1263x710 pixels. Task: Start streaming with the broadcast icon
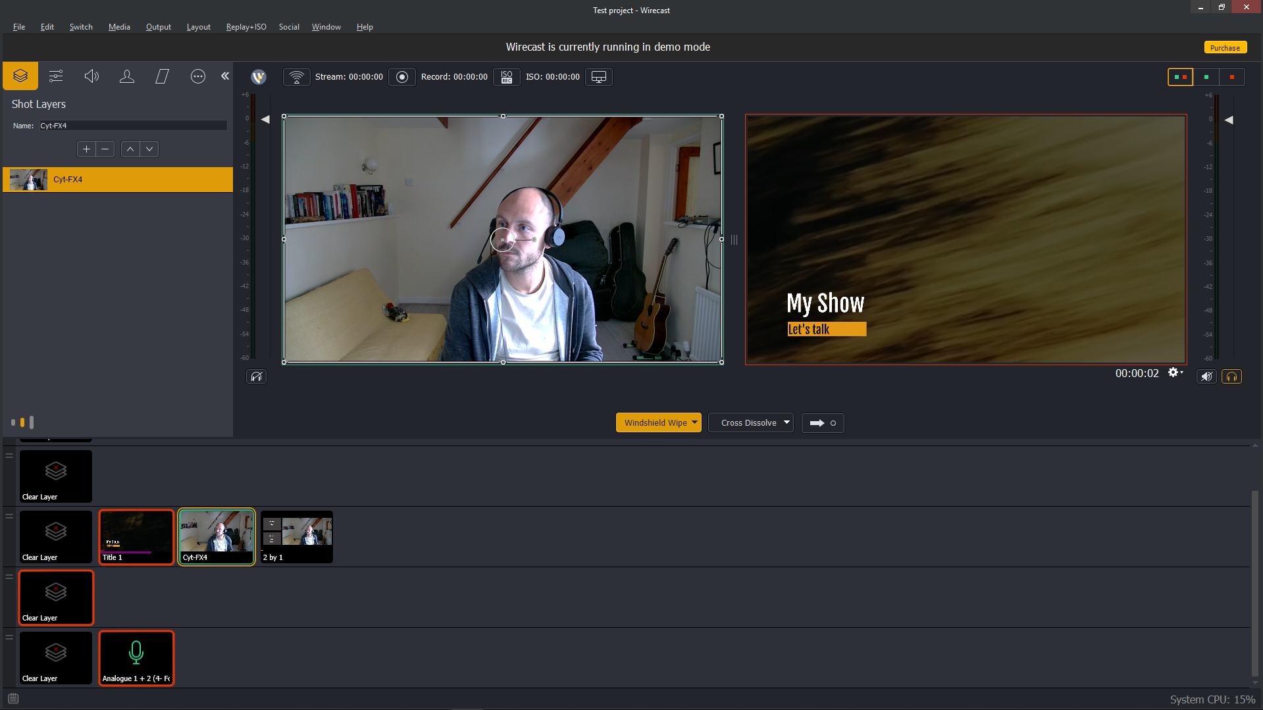pyautogui.click(x=297, y=77)
